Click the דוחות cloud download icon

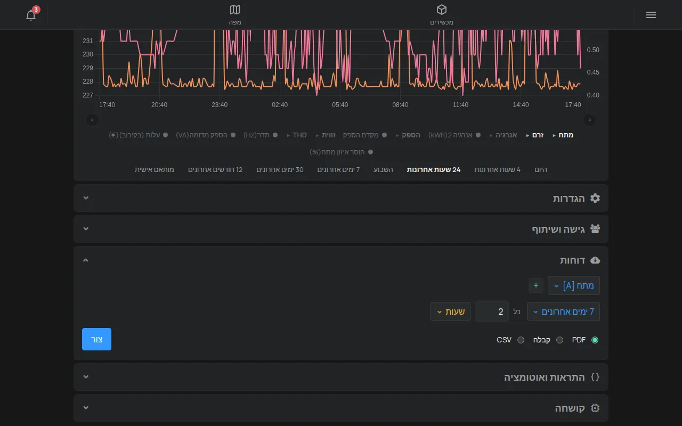(595, 260)
